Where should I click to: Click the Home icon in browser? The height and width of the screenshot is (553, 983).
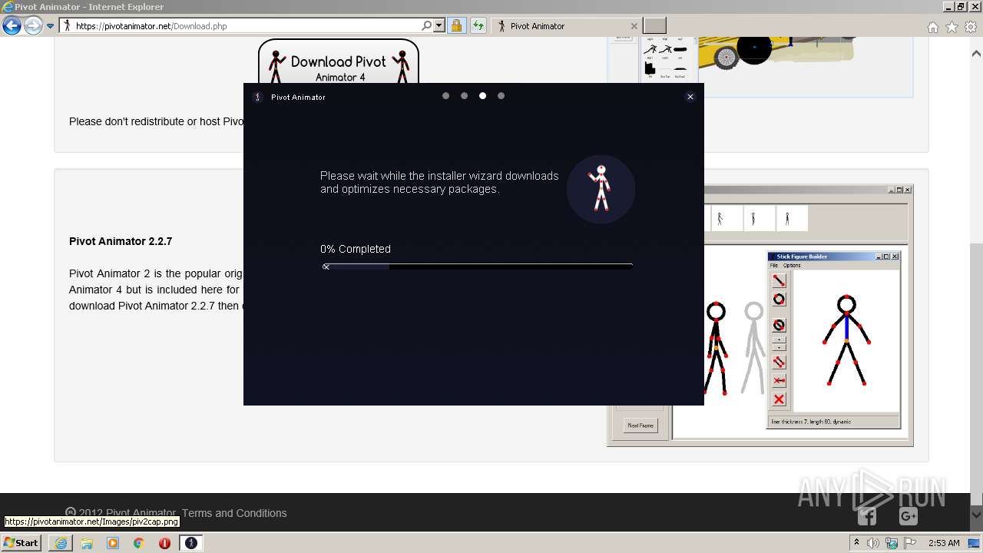click(933, 27)
